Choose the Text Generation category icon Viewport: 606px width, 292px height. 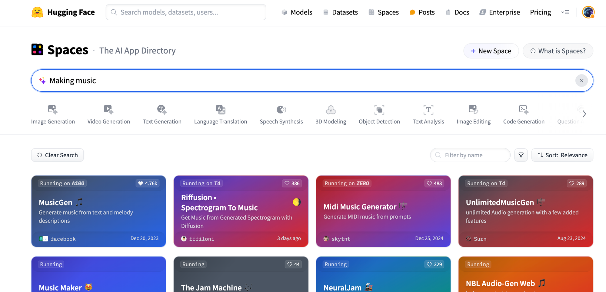click(x=162, y=109)
